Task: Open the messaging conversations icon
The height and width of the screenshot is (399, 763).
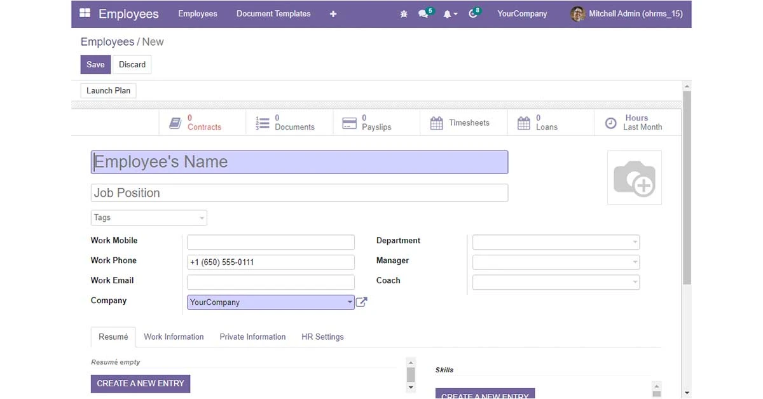Action: point(423,13)
